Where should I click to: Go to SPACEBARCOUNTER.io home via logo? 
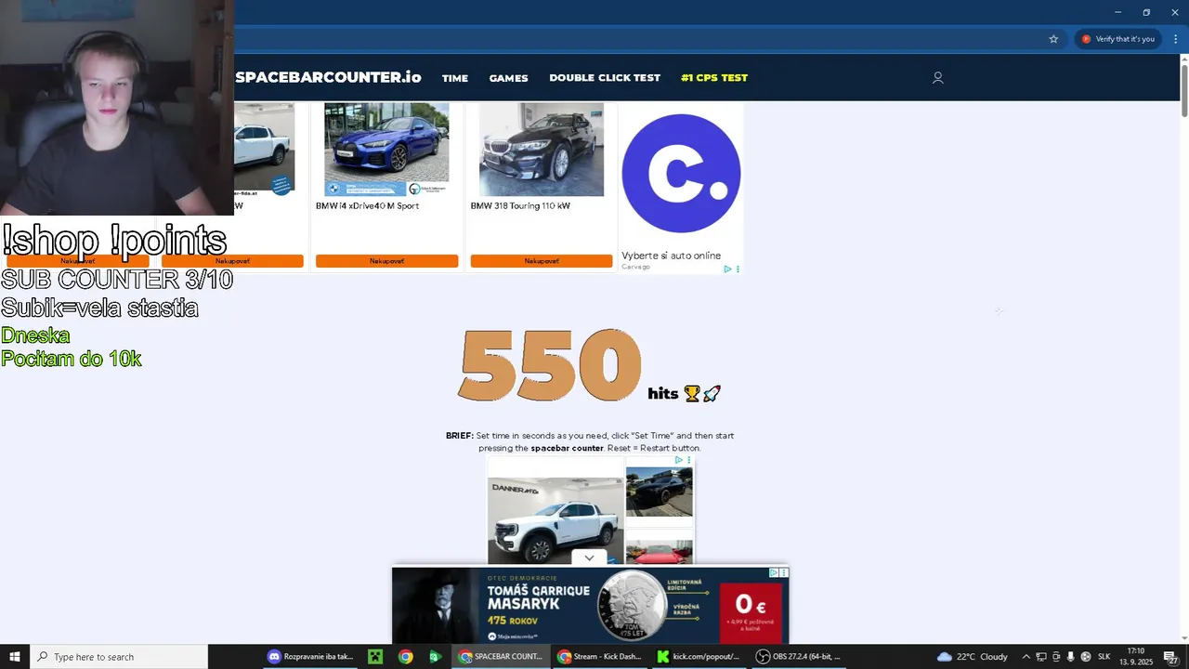coord(328,77)
